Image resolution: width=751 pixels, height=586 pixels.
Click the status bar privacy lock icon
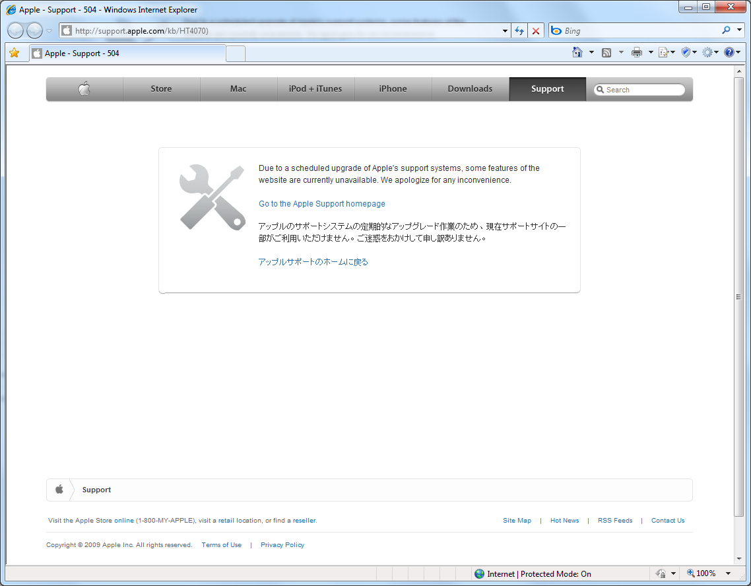(x=661, y=573)
